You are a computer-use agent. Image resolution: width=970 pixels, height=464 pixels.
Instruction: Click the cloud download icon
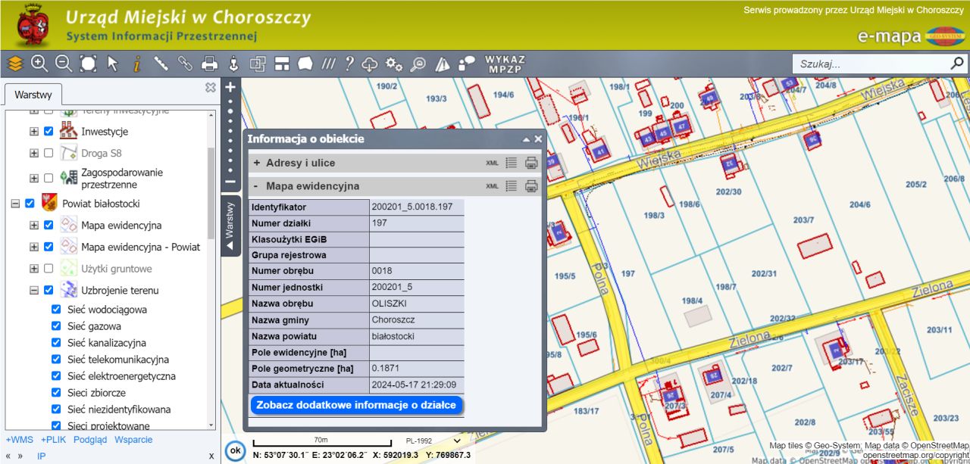pyautogui.click(x=371, y=64)
